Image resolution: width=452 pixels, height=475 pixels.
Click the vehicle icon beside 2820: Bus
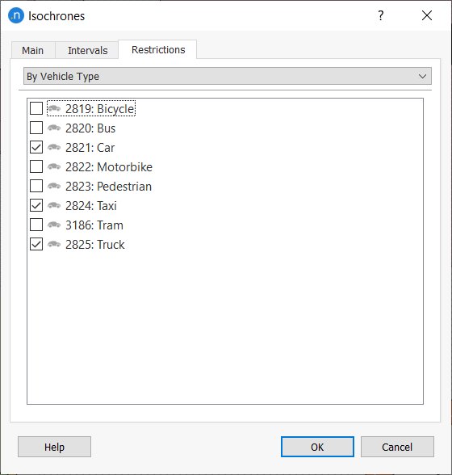pos(54,128)
